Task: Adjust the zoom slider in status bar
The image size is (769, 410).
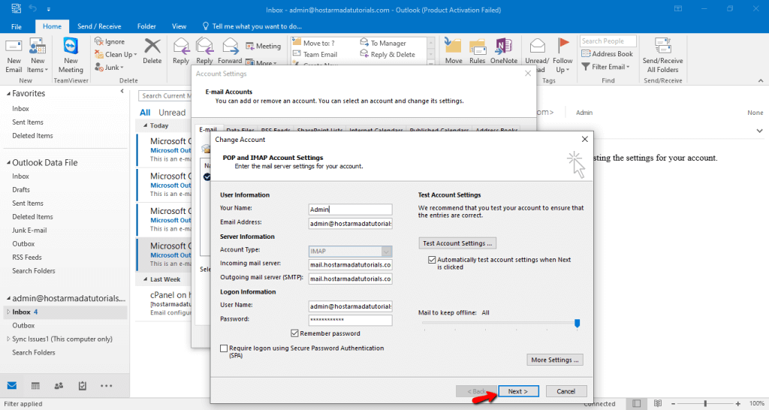Action: (x=705, y=404)
